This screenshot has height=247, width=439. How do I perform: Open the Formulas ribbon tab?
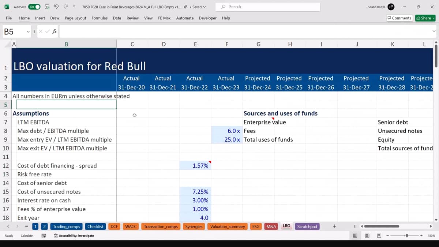tap(100, 18)
